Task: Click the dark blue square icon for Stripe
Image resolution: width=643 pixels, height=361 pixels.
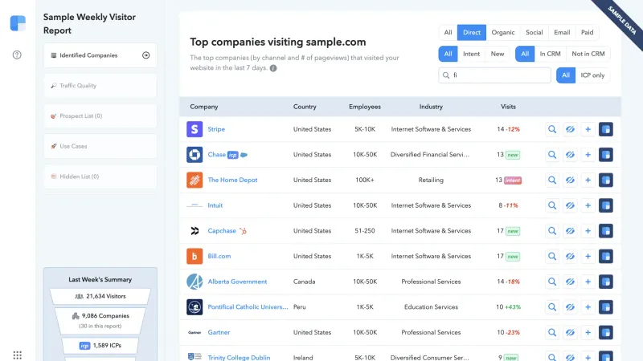Action: click(606, 129)
